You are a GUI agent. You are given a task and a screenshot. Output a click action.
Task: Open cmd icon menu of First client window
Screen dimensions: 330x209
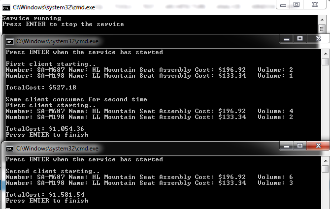pyautogui.click(x=10, y=41)
